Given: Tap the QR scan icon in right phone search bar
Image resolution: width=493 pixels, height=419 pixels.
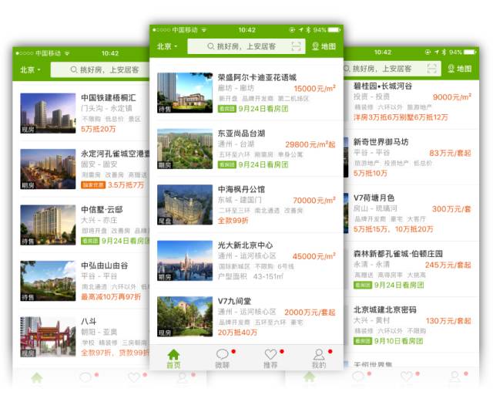Looking at the screenshot, I should click(x=431, y=69).
